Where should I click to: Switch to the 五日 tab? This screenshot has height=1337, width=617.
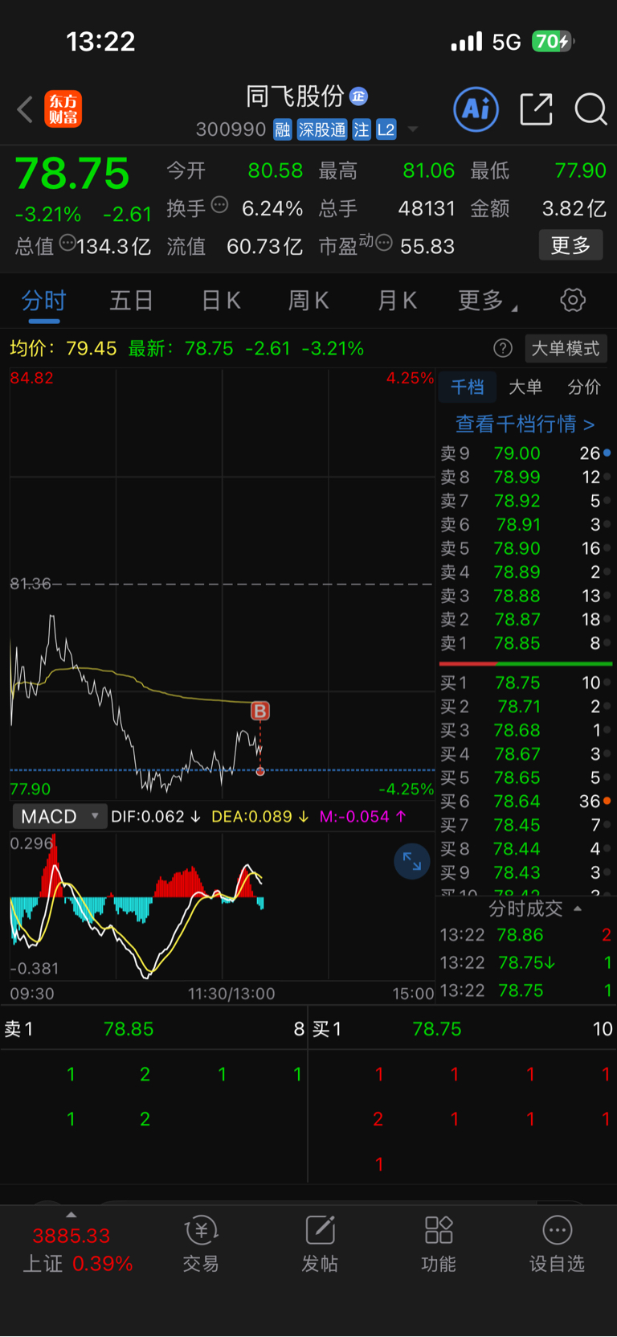pos(131,301)
